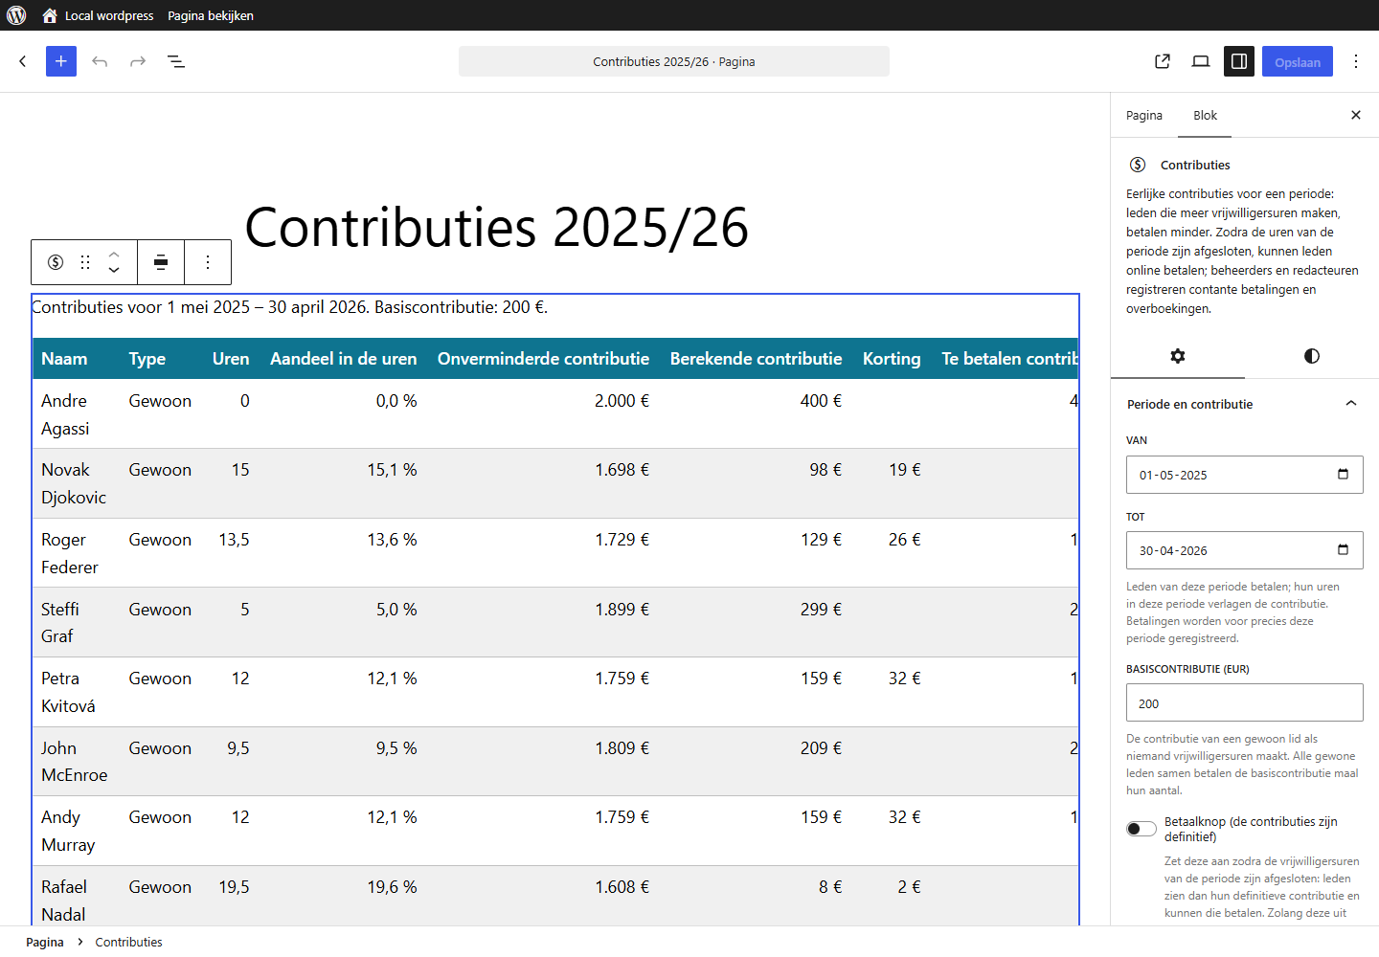Click the Opslaan button
The image size is (1379, 957).
click(x=1298, y=61)
